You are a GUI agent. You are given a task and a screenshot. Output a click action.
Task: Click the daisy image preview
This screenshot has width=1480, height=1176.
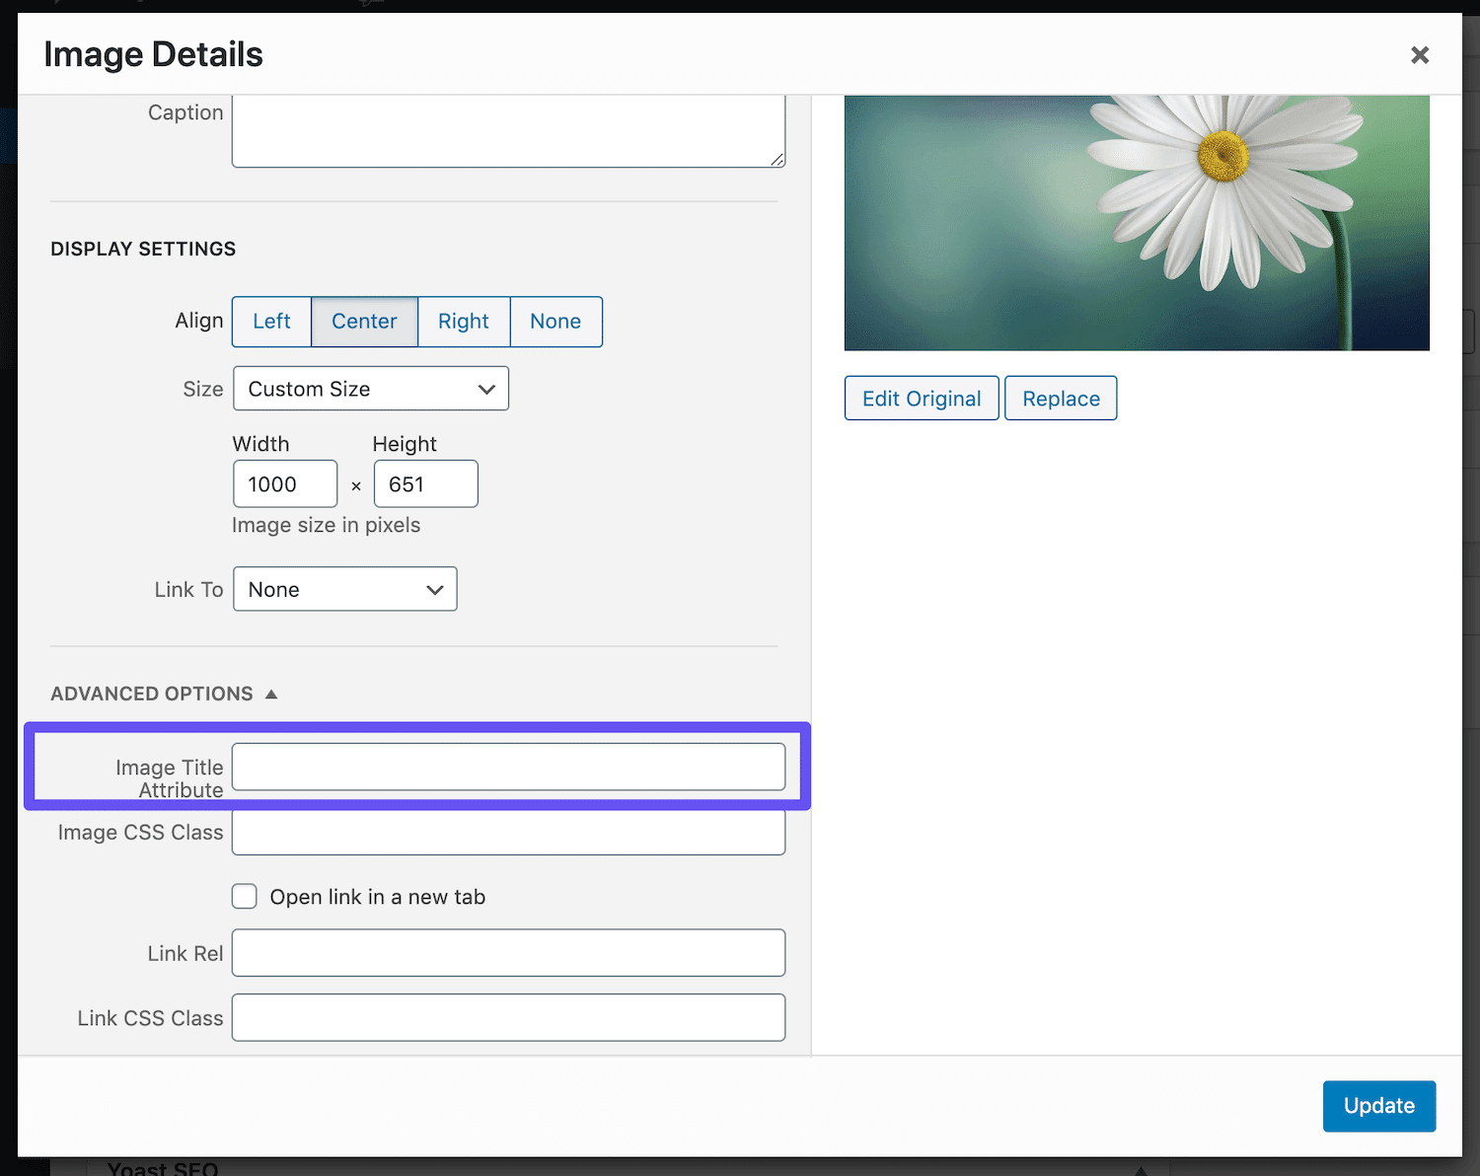pyautogui.click(x=1137, y=223)
